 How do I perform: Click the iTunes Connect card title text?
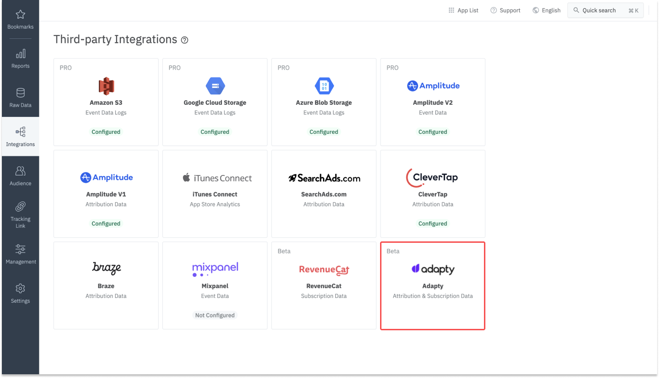pos(215,194)
